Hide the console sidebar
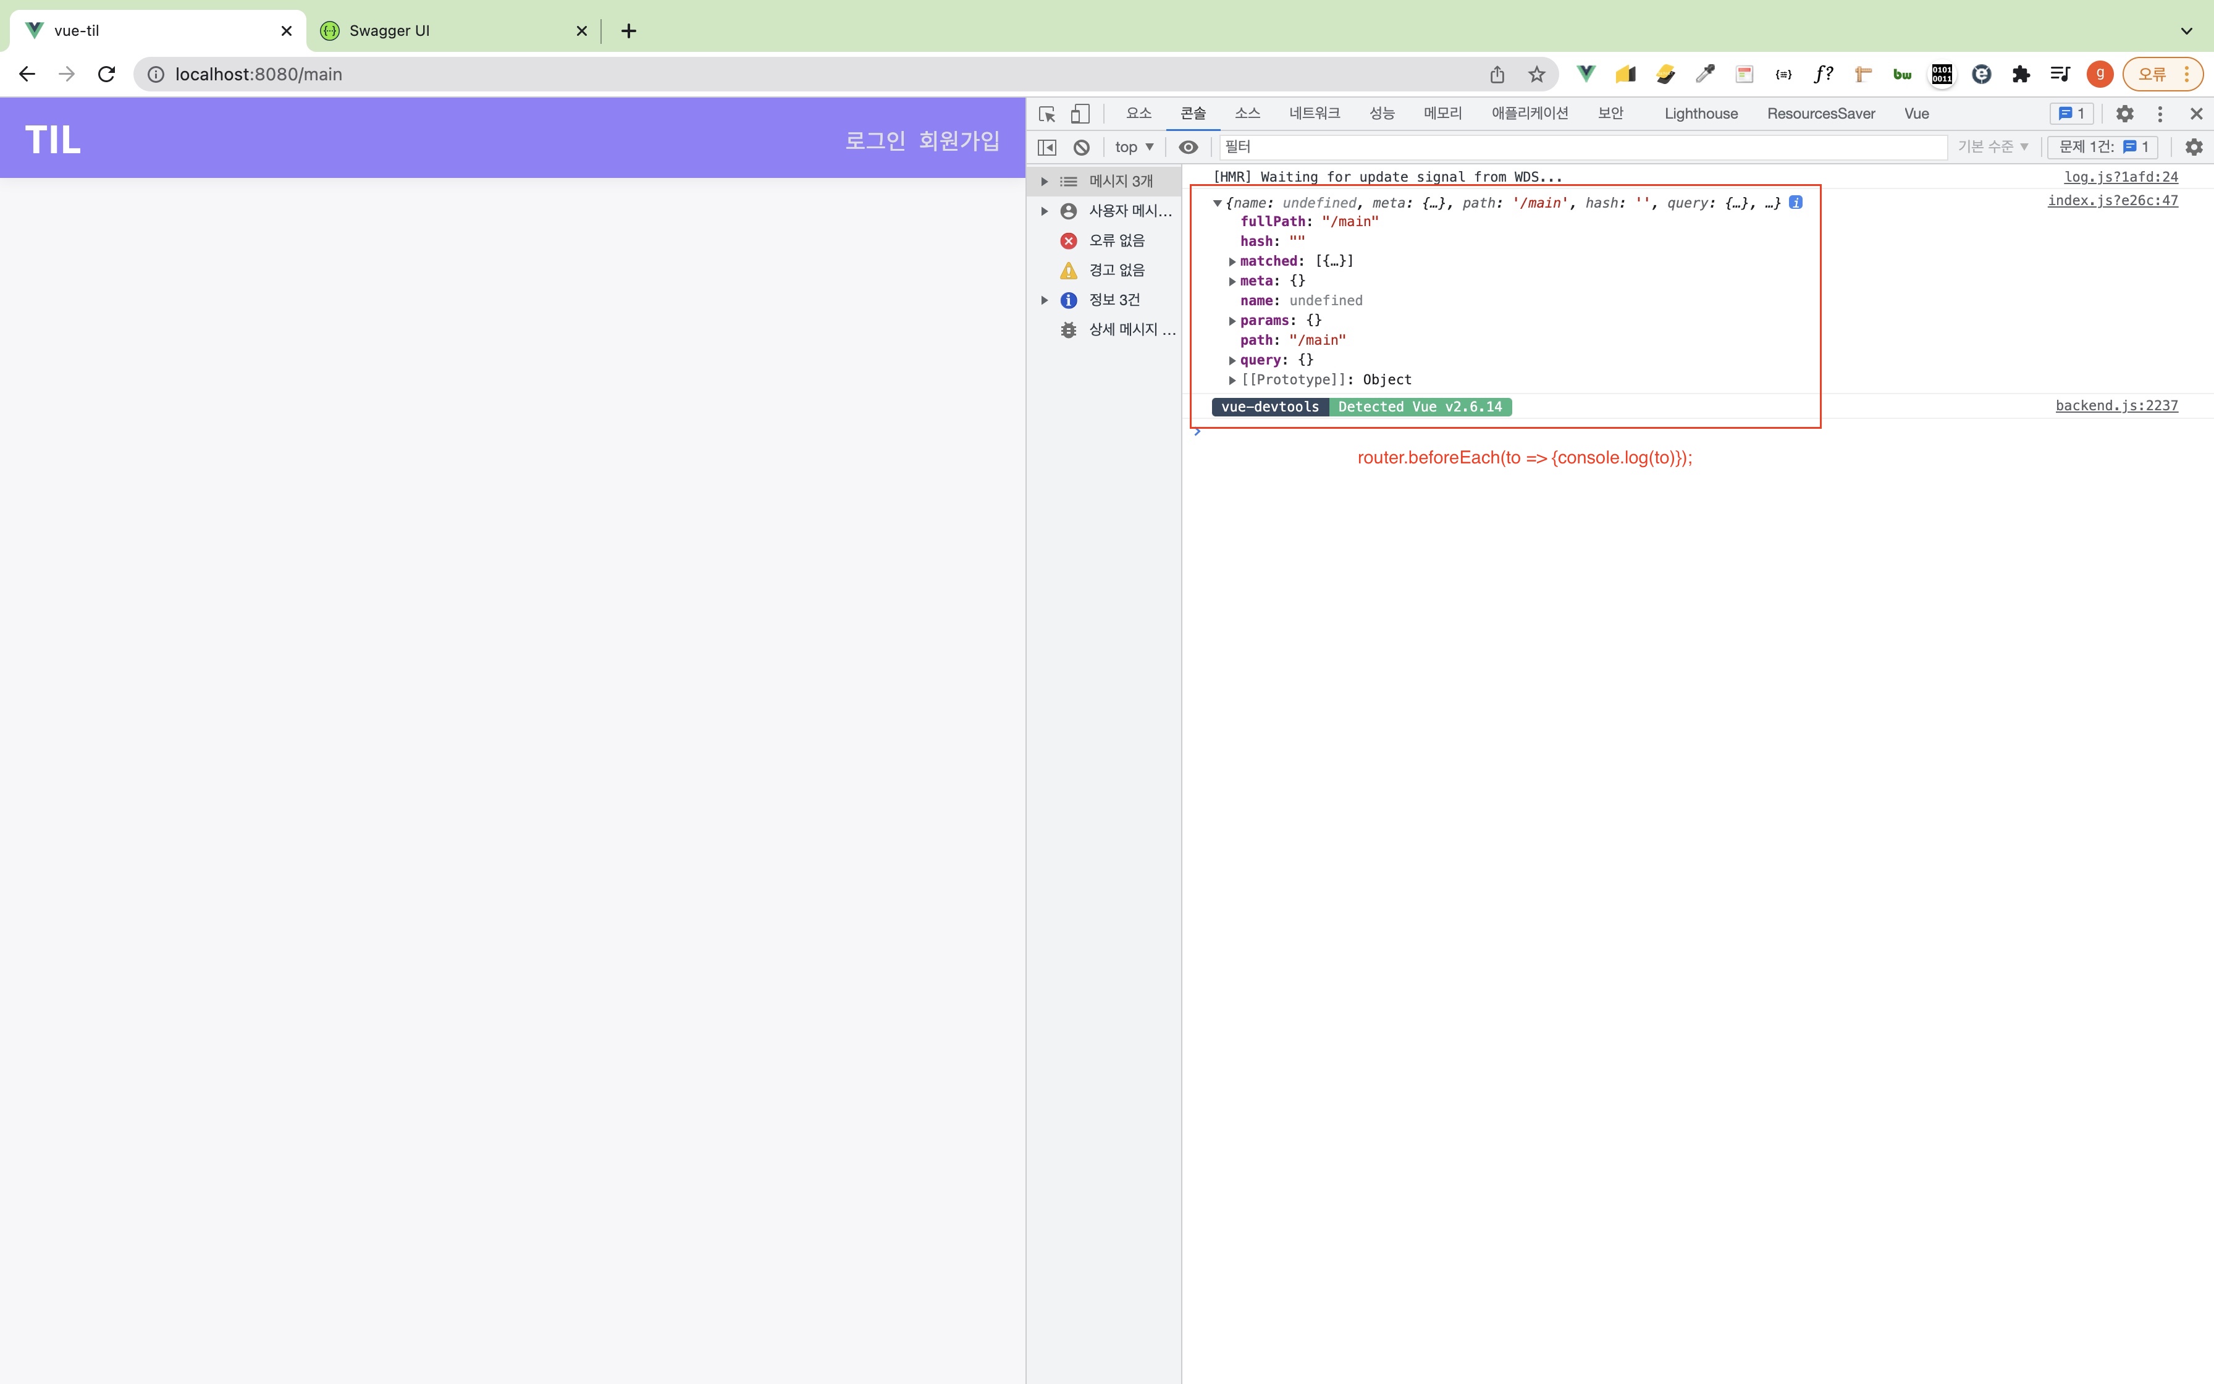This screenshot has height=1384, width=2214. tap(1048, 146)
